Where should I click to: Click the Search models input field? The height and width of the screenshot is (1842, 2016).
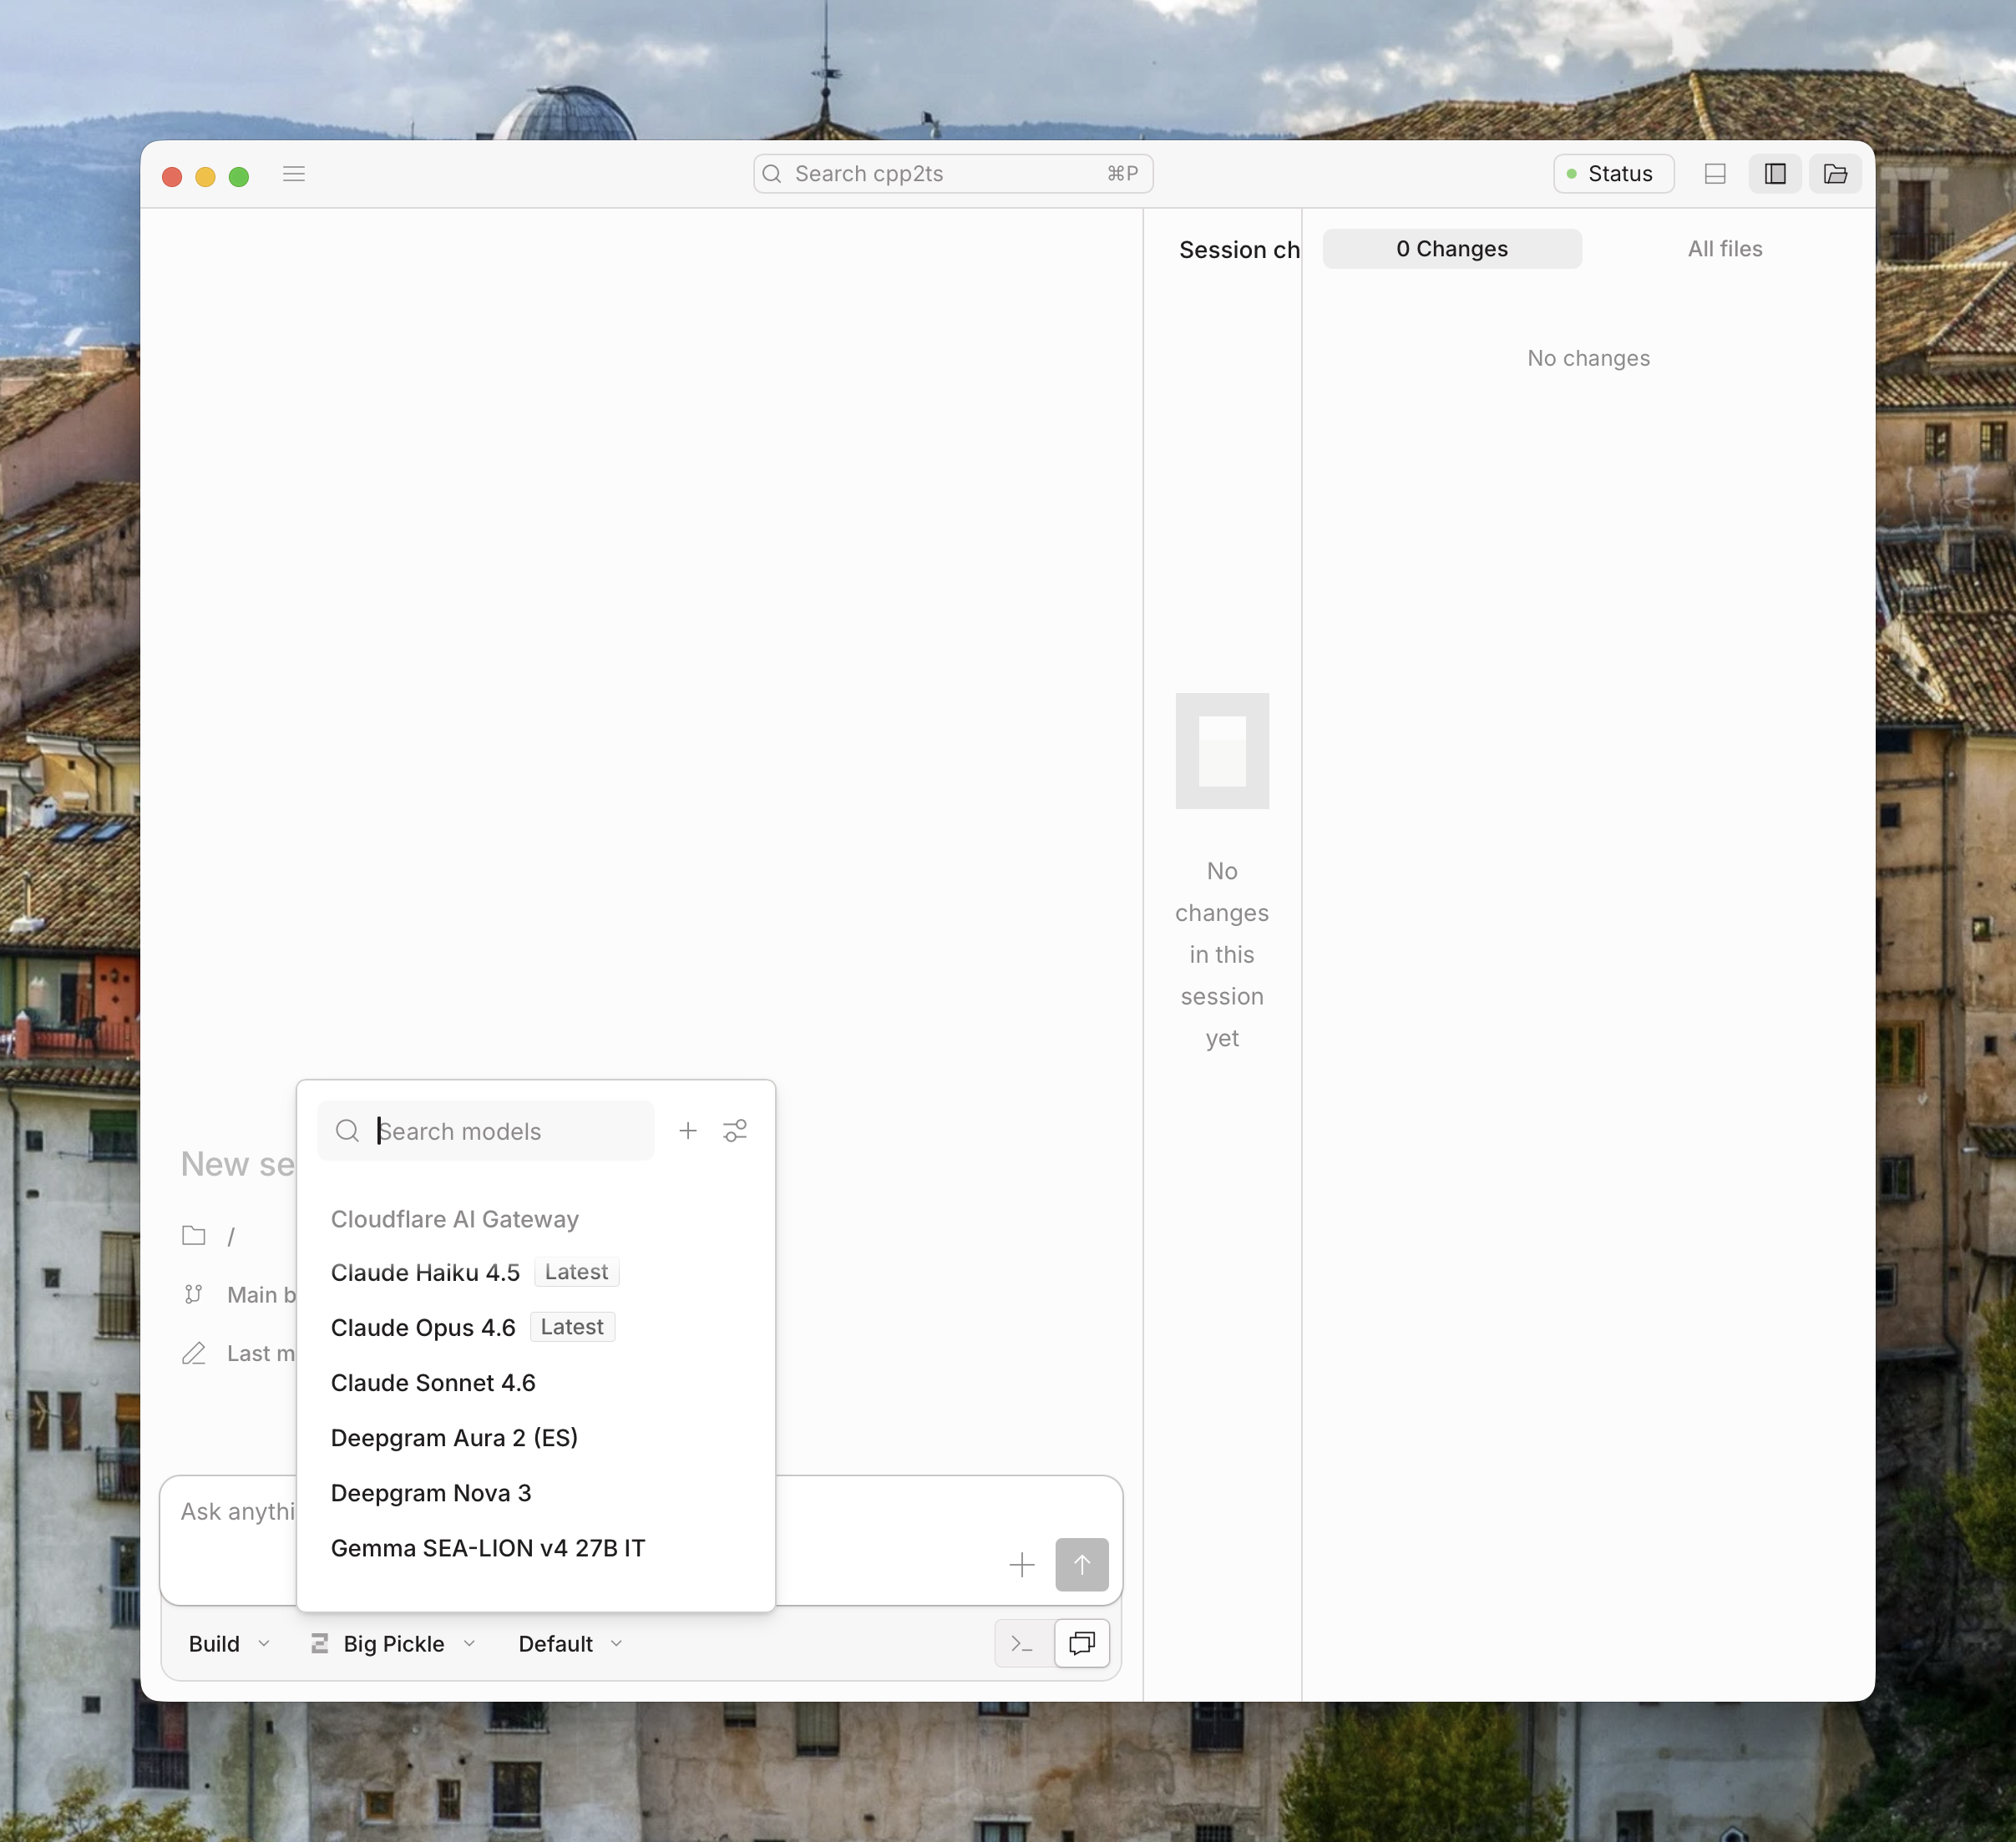coord(510,1131)
